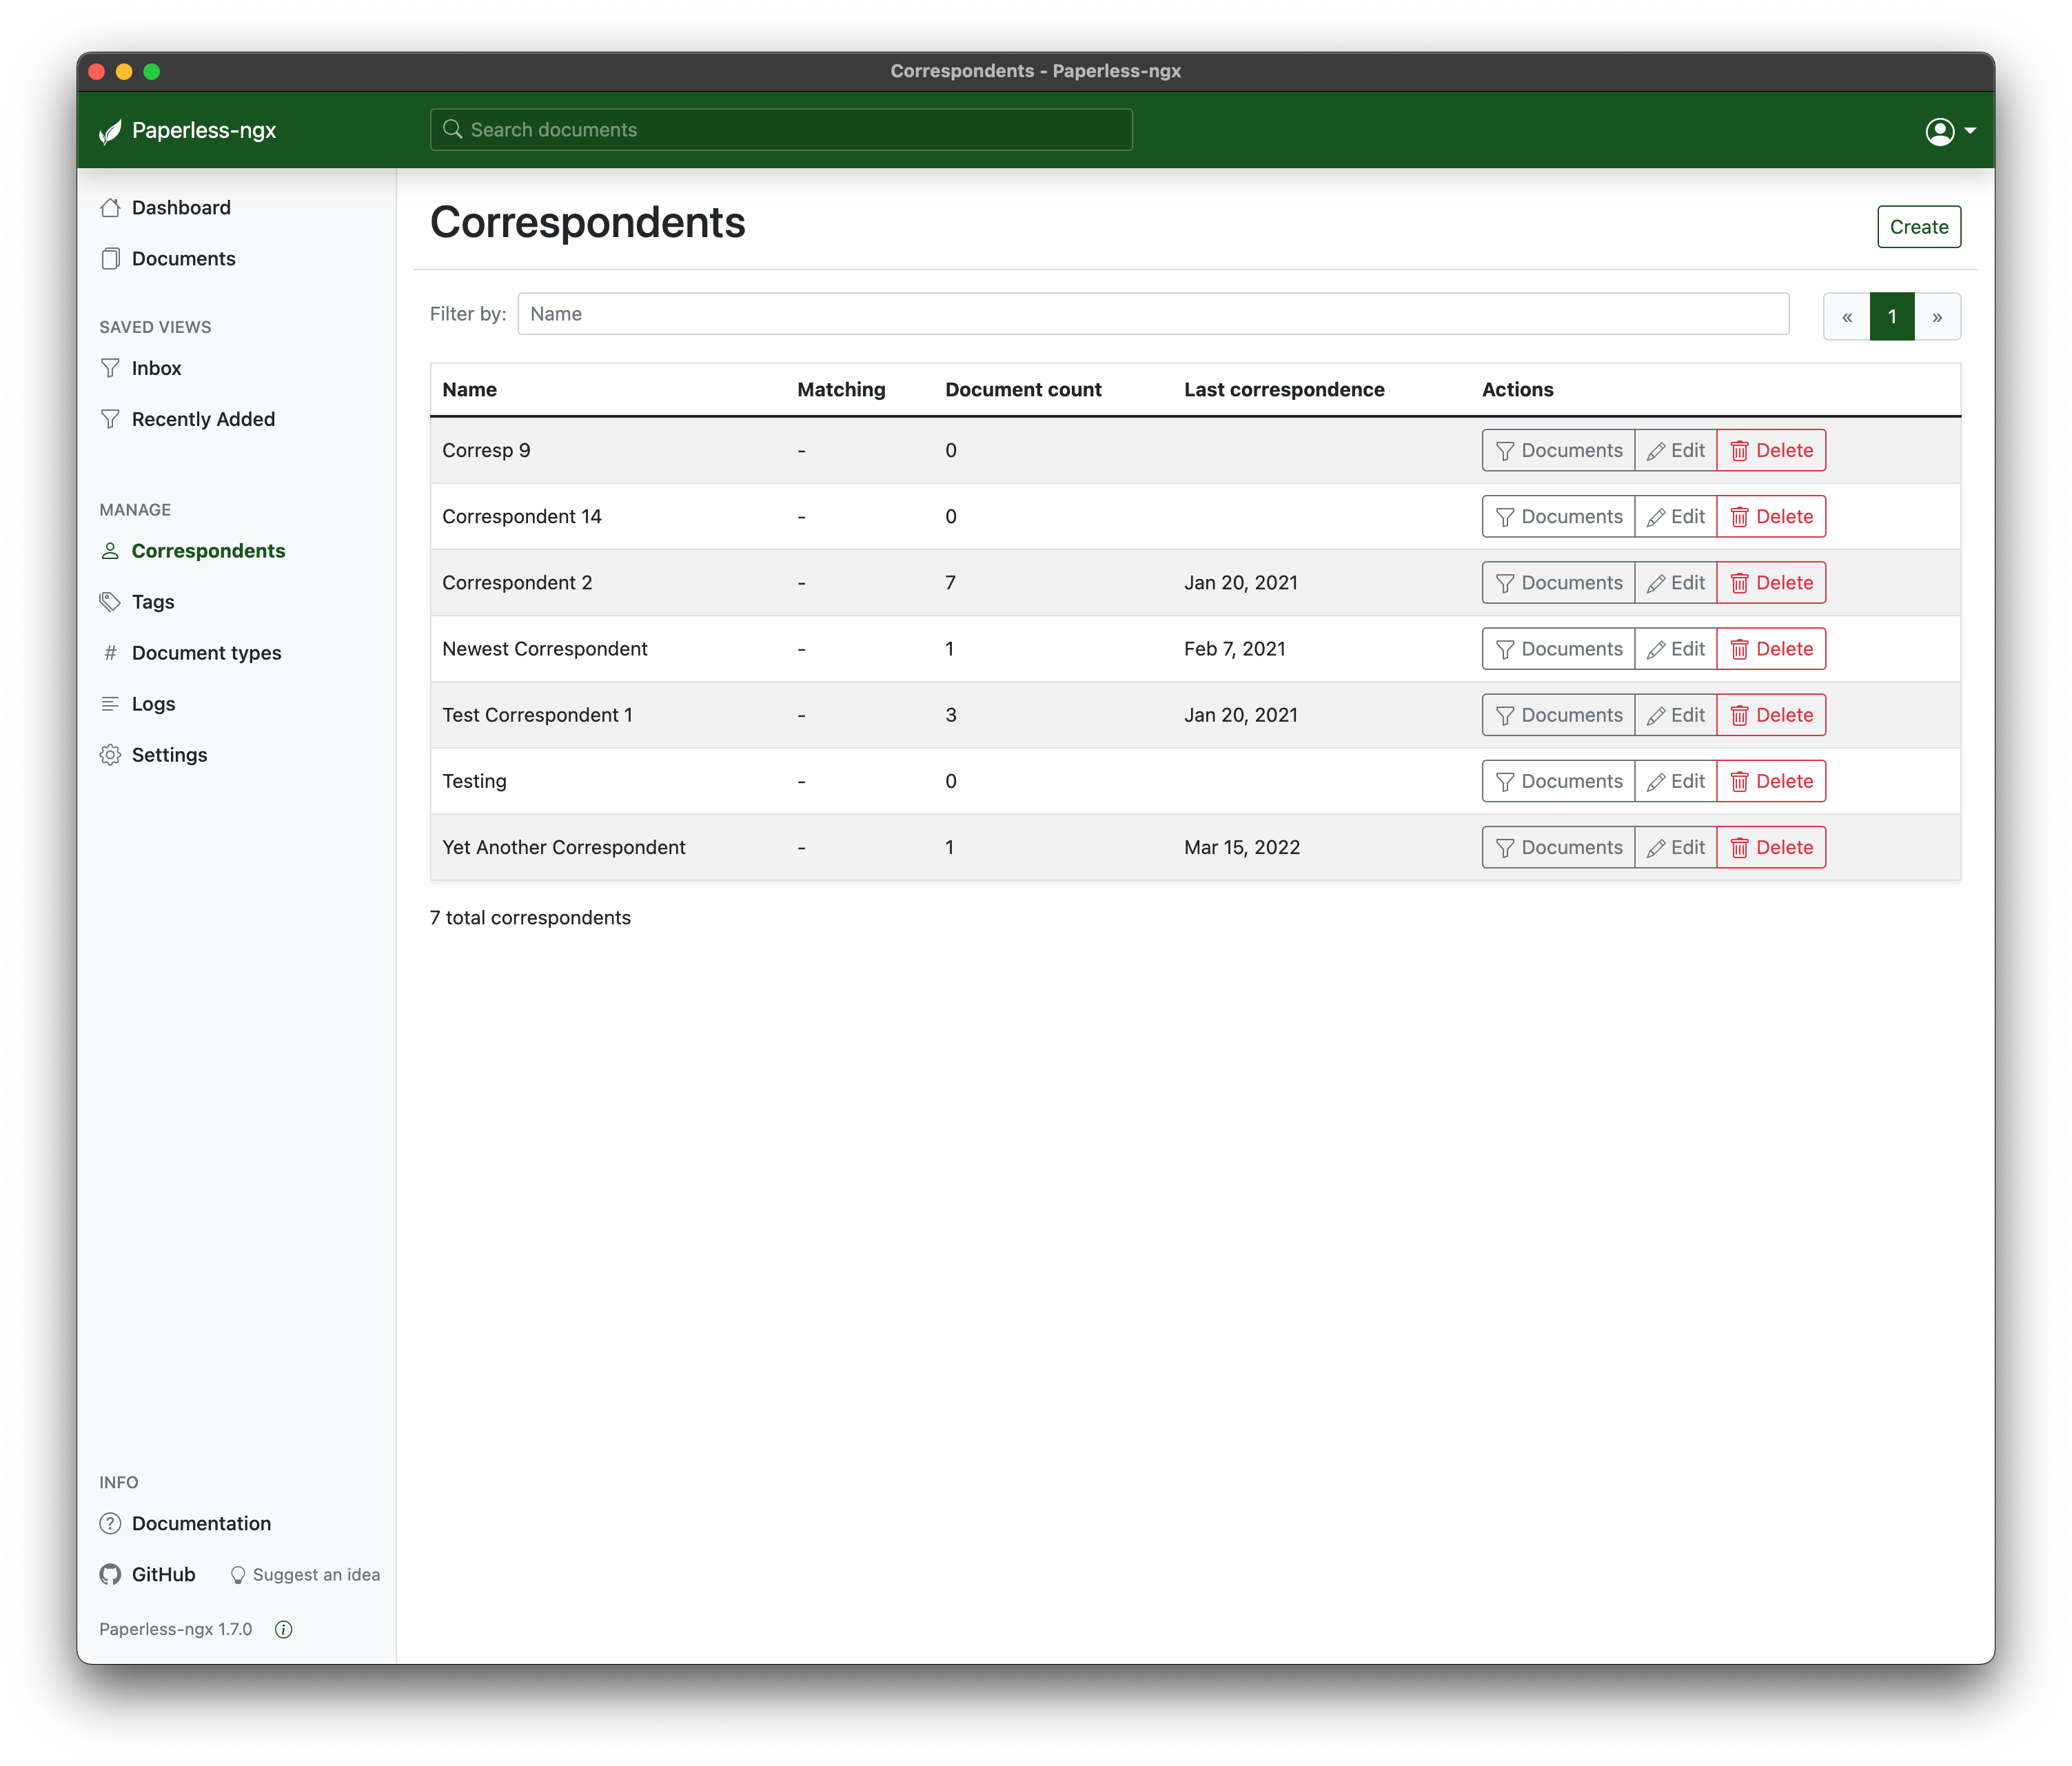Click the Paperless-ngx leaf logo
The image size is (2072, 1766).
pyautogui.click(x=110, y=131)
